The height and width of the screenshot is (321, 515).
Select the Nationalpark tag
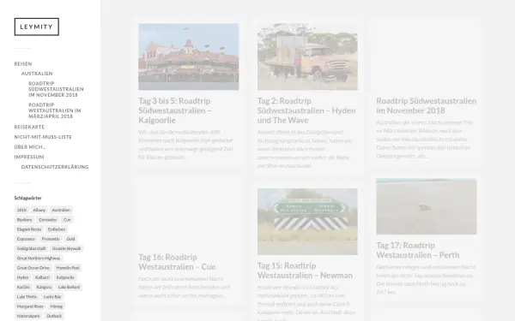(x=28, y=316)
